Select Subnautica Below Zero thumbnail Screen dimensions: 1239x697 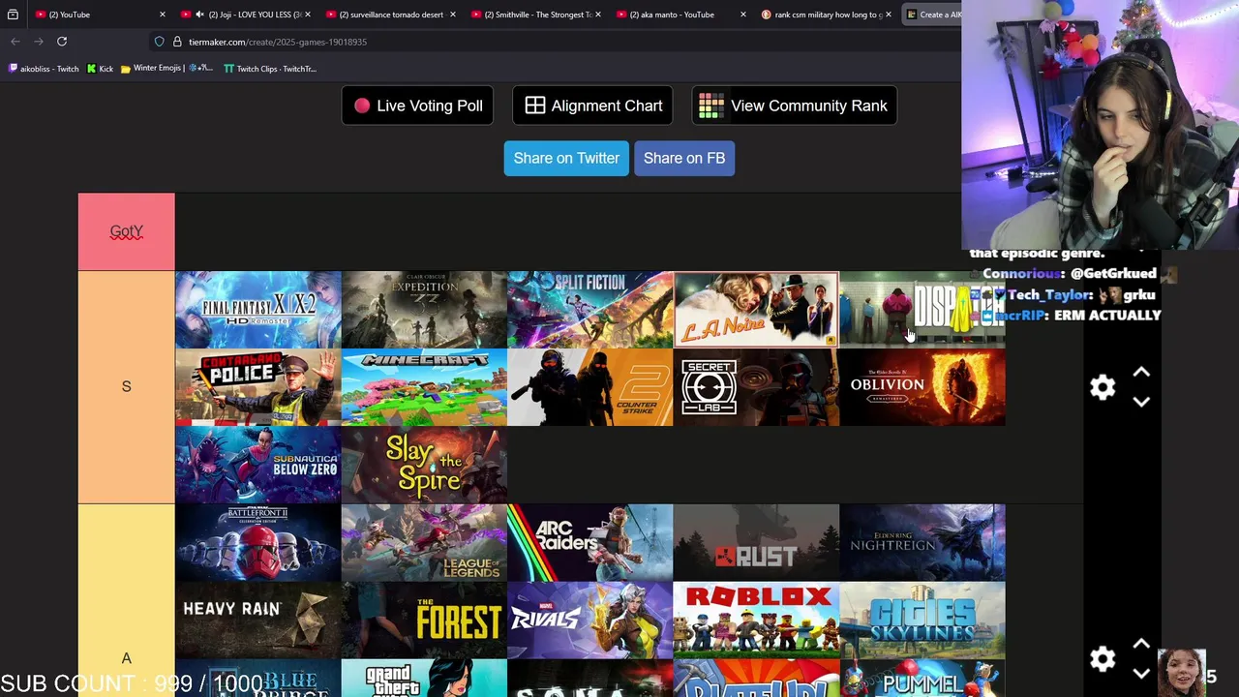click(x=258, y=465)
